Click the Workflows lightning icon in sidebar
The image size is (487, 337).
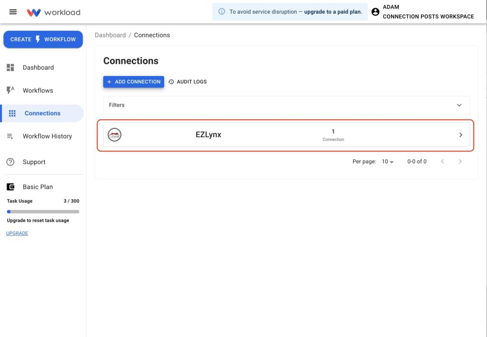click(10, 90)
